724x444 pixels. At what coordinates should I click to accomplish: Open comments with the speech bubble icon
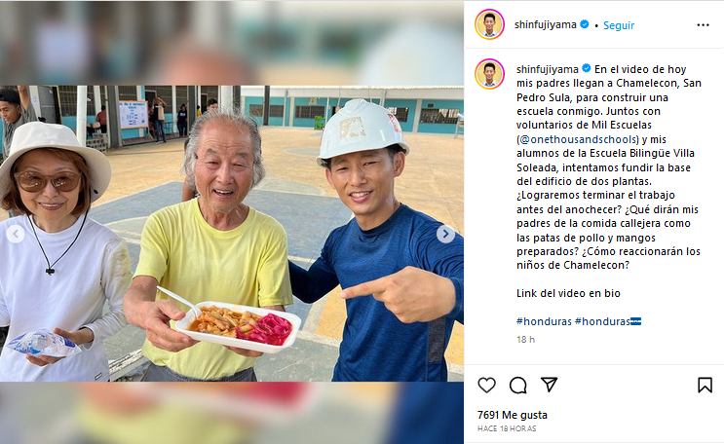pyautogui.click(x=518, y=385)
